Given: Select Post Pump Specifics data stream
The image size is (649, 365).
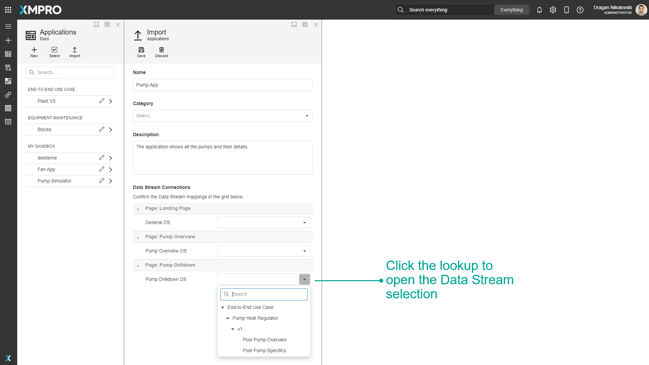Looking at the screenshot, I should click(x=264, y=350).
